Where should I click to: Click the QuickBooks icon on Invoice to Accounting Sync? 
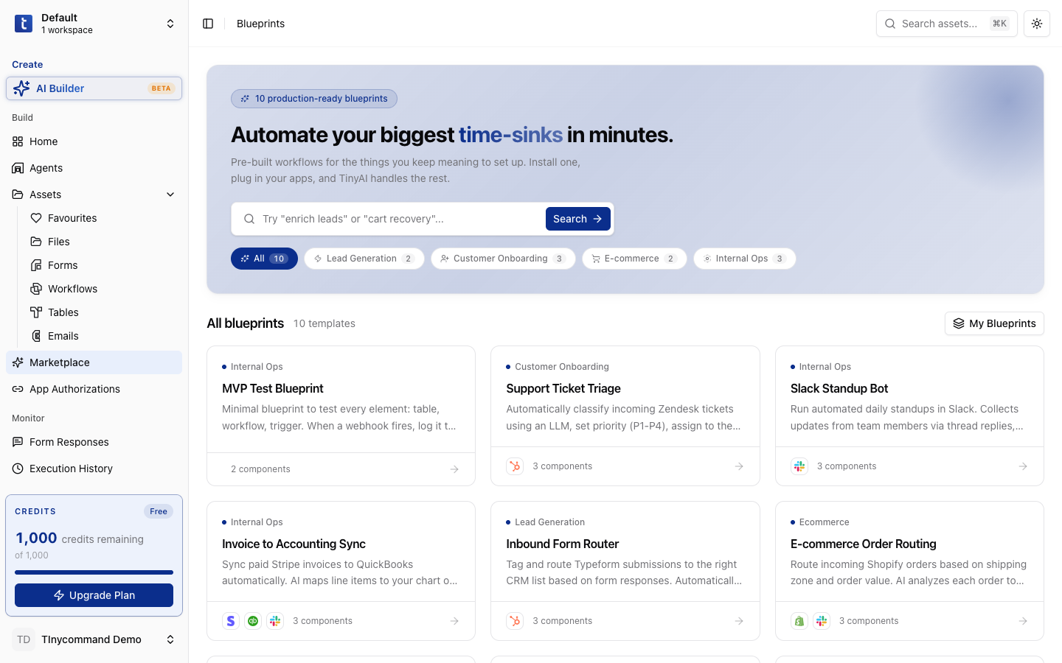point(253,621)
